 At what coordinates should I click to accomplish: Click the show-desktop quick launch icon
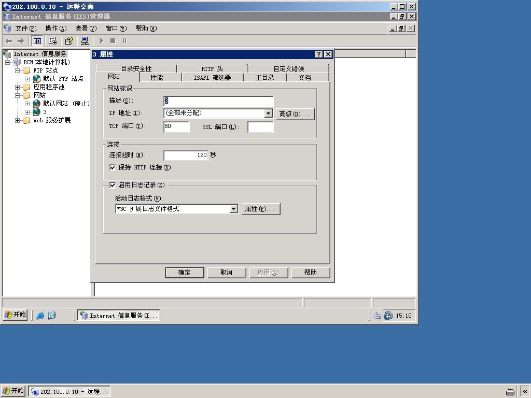click(52, 316)
